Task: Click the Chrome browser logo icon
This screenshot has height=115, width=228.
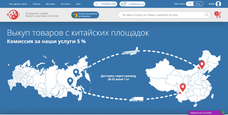Action: (x=75, y=15)
